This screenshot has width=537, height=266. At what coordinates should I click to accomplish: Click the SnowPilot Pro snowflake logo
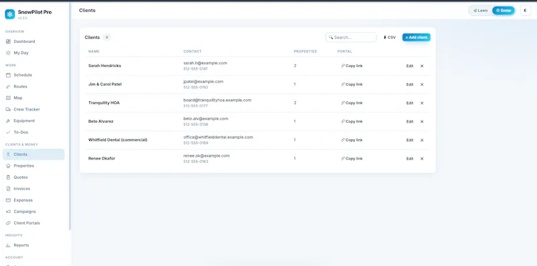pos(9,14)
